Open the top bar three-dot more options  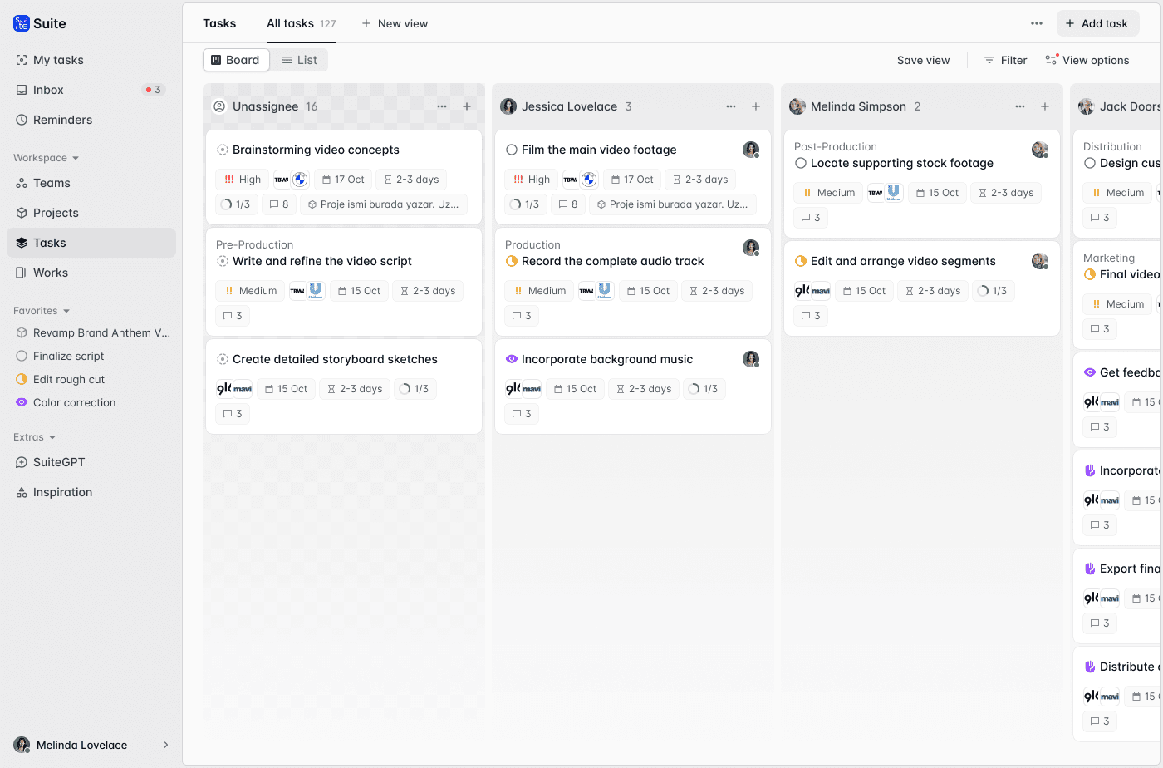click(1037, 23)
